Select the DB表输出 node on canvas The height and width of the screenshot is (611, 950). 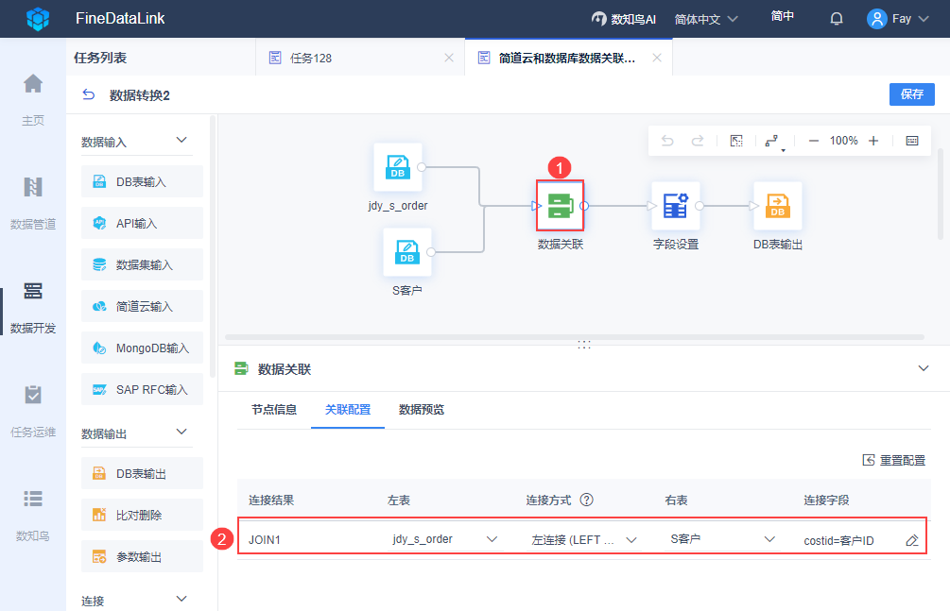pyautogui.click(x=777, y=206)
